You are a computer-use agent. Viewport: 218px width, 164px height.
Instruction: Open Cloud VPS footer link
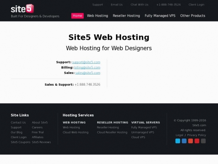pyautogui.click(x=138, y=137)
